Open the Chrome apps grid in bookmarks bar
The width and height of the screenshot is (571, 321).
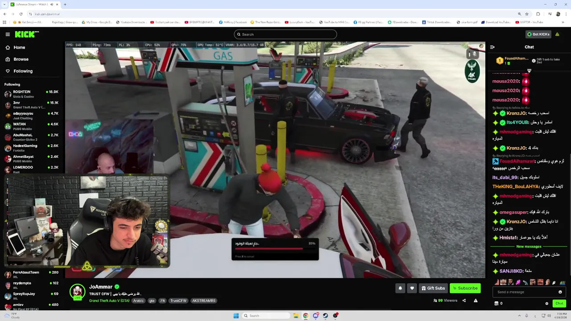coord(4,22)
